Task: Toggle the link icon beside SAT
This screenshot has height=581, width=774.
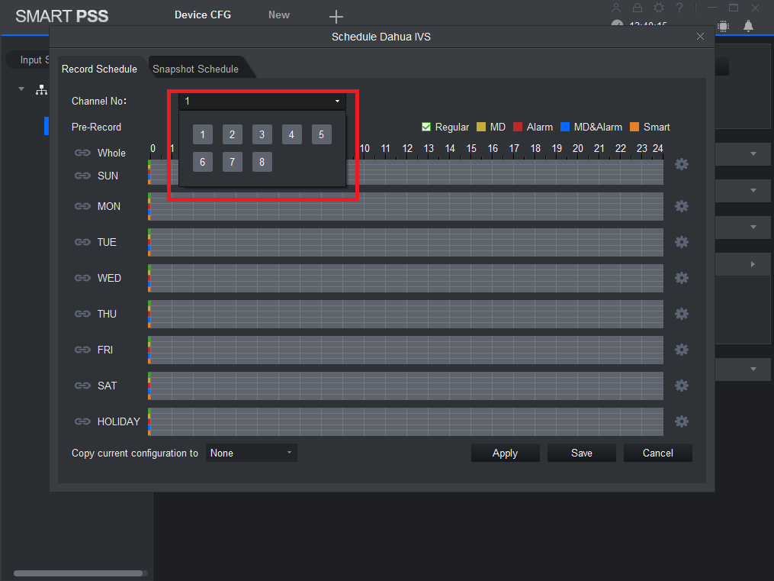Action: (x=82, y=386)
